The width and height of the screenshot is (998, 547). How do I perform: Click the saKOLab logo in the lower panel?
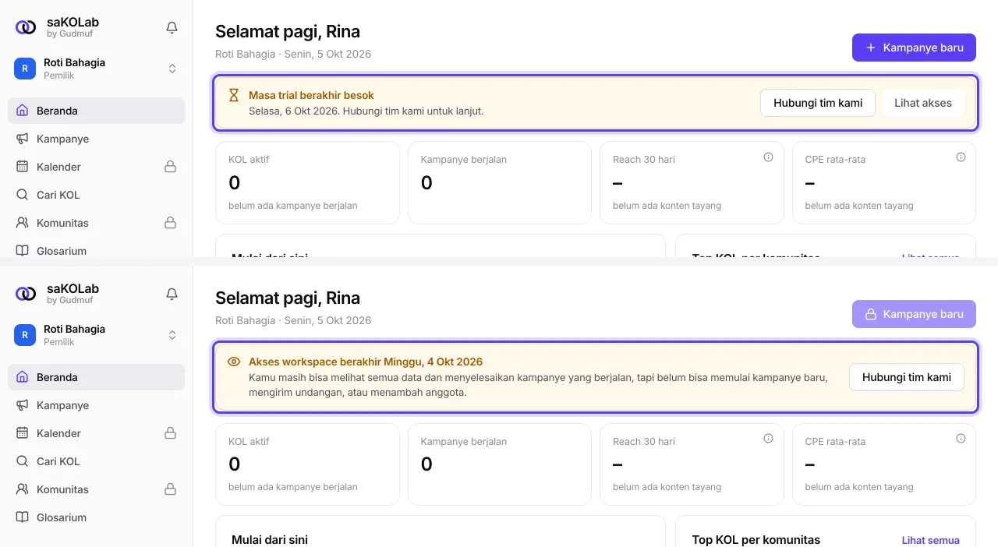click(x=26, y=294)
